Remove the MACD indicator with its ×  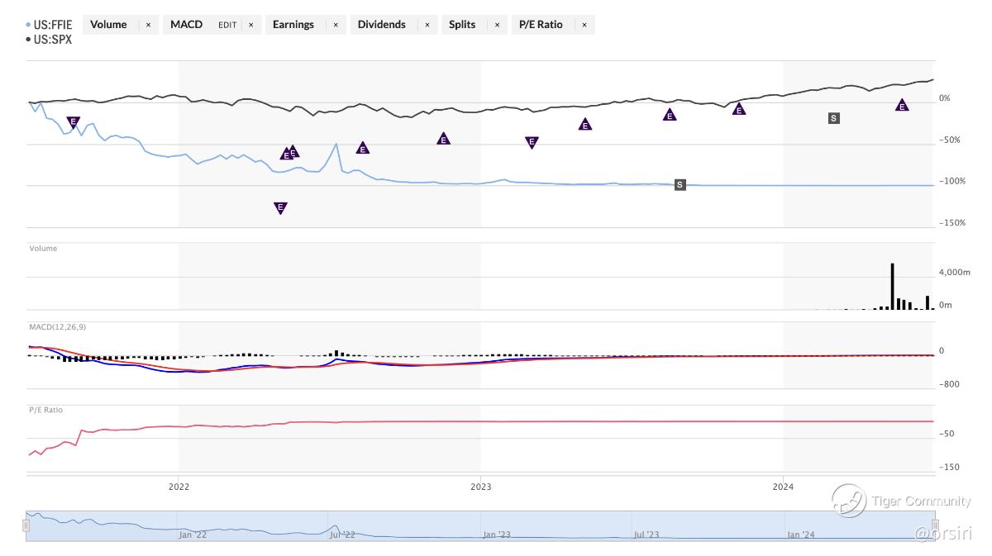coord(251,25)
